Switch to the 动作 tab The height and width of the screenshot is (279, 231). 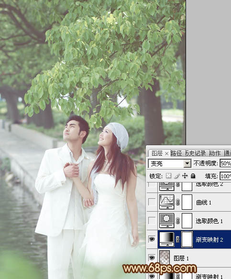(x=215, y=153)
